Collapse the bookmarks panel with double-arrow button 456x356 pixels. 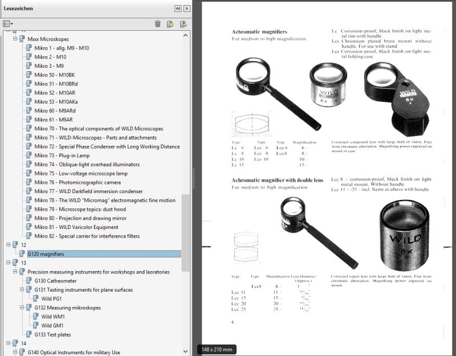[x=178, y=9]
